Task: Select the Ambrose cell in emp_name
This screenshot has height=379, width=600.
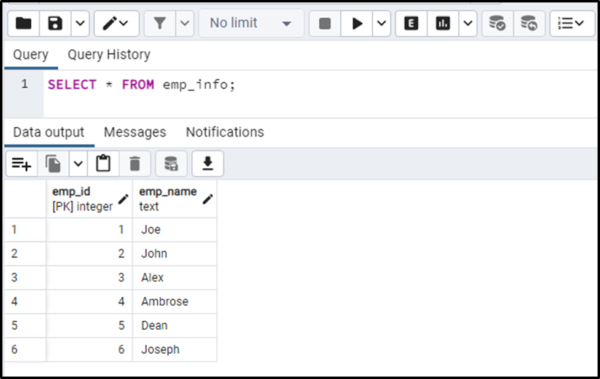Action: tap(175, 302)
